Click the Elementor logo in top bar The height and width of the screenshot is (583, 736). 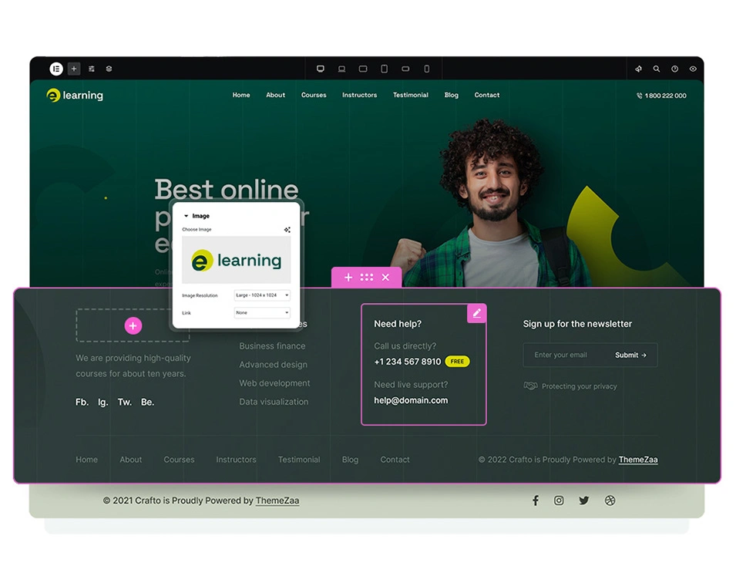56,69
